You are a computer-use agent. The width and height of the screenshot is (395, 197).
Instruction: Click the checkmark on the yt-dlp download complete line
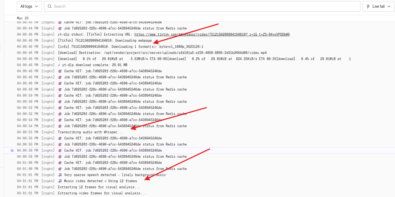coord(59,65)
